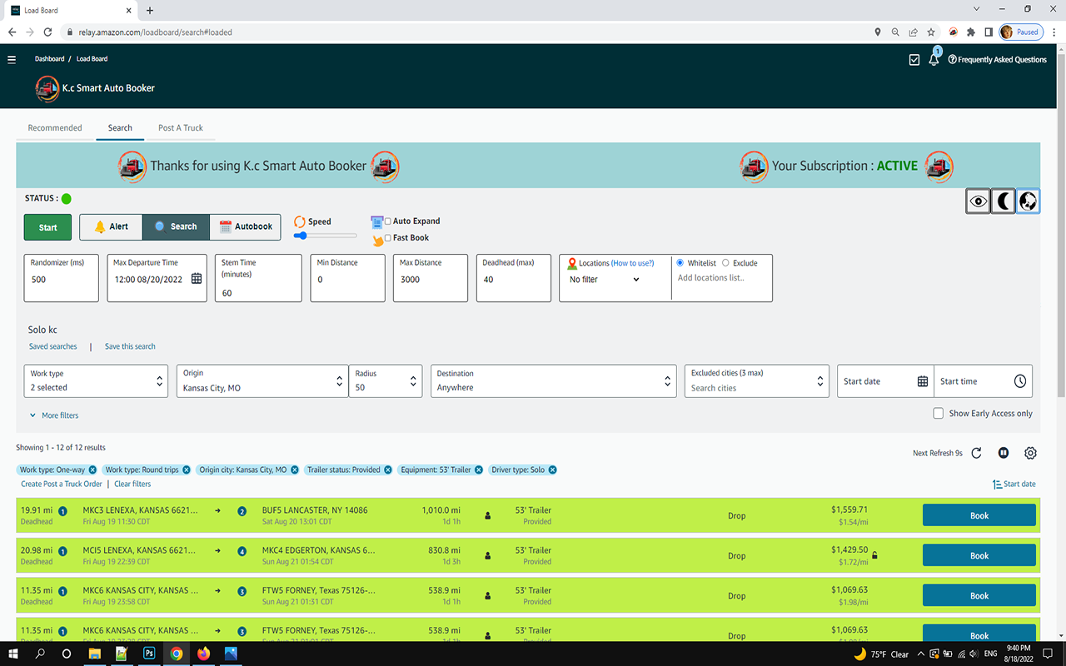This screenshot has height=666, width=1066.
Task: Toggle the eye visibility button
Action: click(x=979, y=201)
